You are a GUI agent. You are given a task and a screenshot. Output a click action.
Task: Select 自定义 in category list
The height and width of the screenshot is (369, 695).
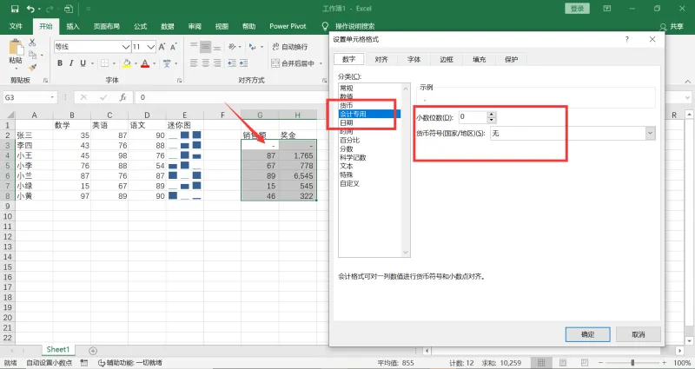click(x=350, y=183)
